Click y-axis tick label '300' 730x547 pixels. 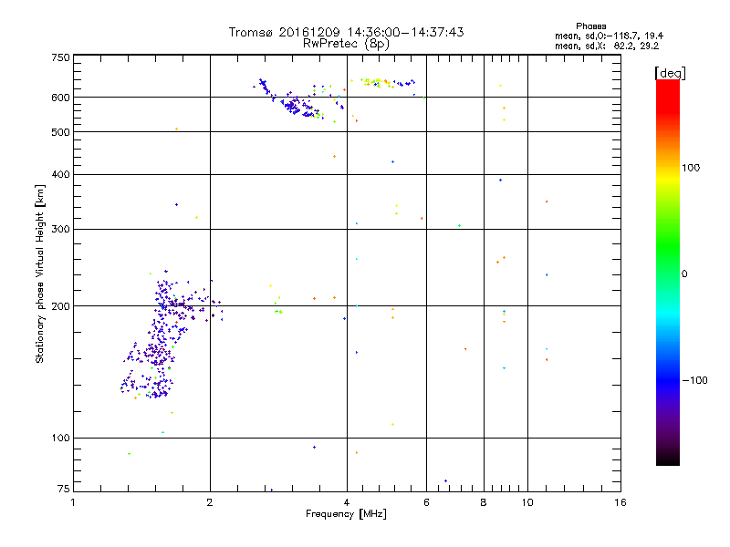pos(60,229)
